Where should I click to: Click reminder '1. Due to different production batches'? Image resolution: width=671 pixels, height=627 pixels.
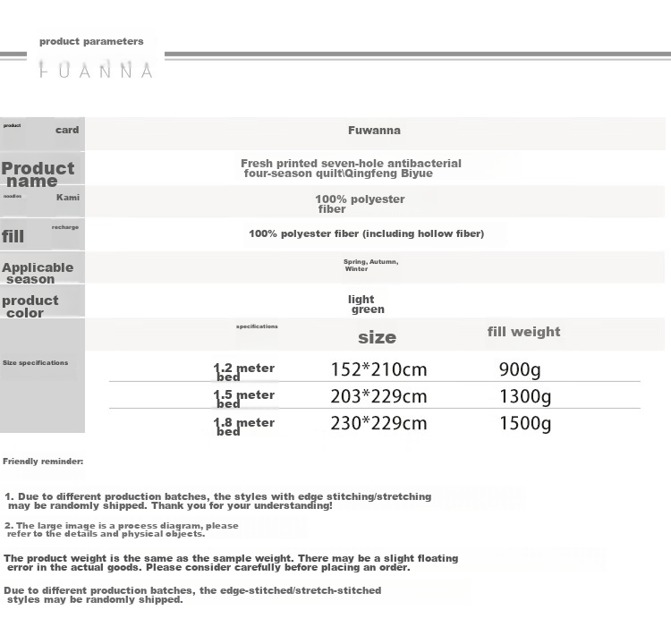pos(217,501)
